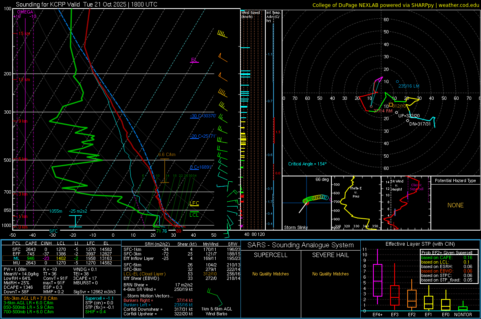Click the STP (cin) = 0.0 value
481x319 pixels.
pyautogui.click(x=99, y=303)
